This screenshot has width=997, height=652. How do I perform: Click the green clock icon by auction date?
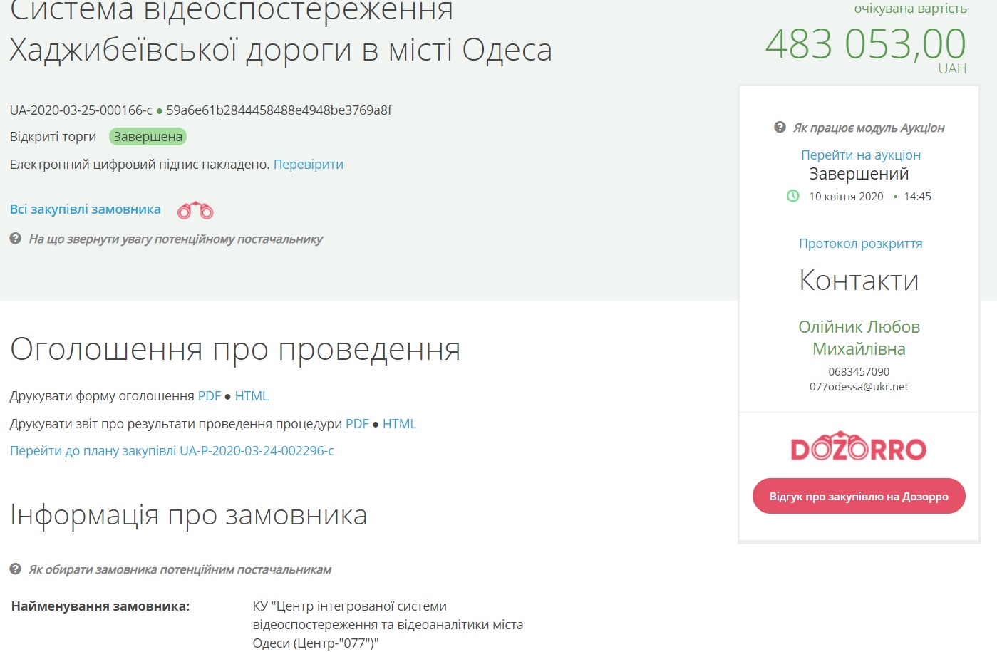click(x=792, y=196)
